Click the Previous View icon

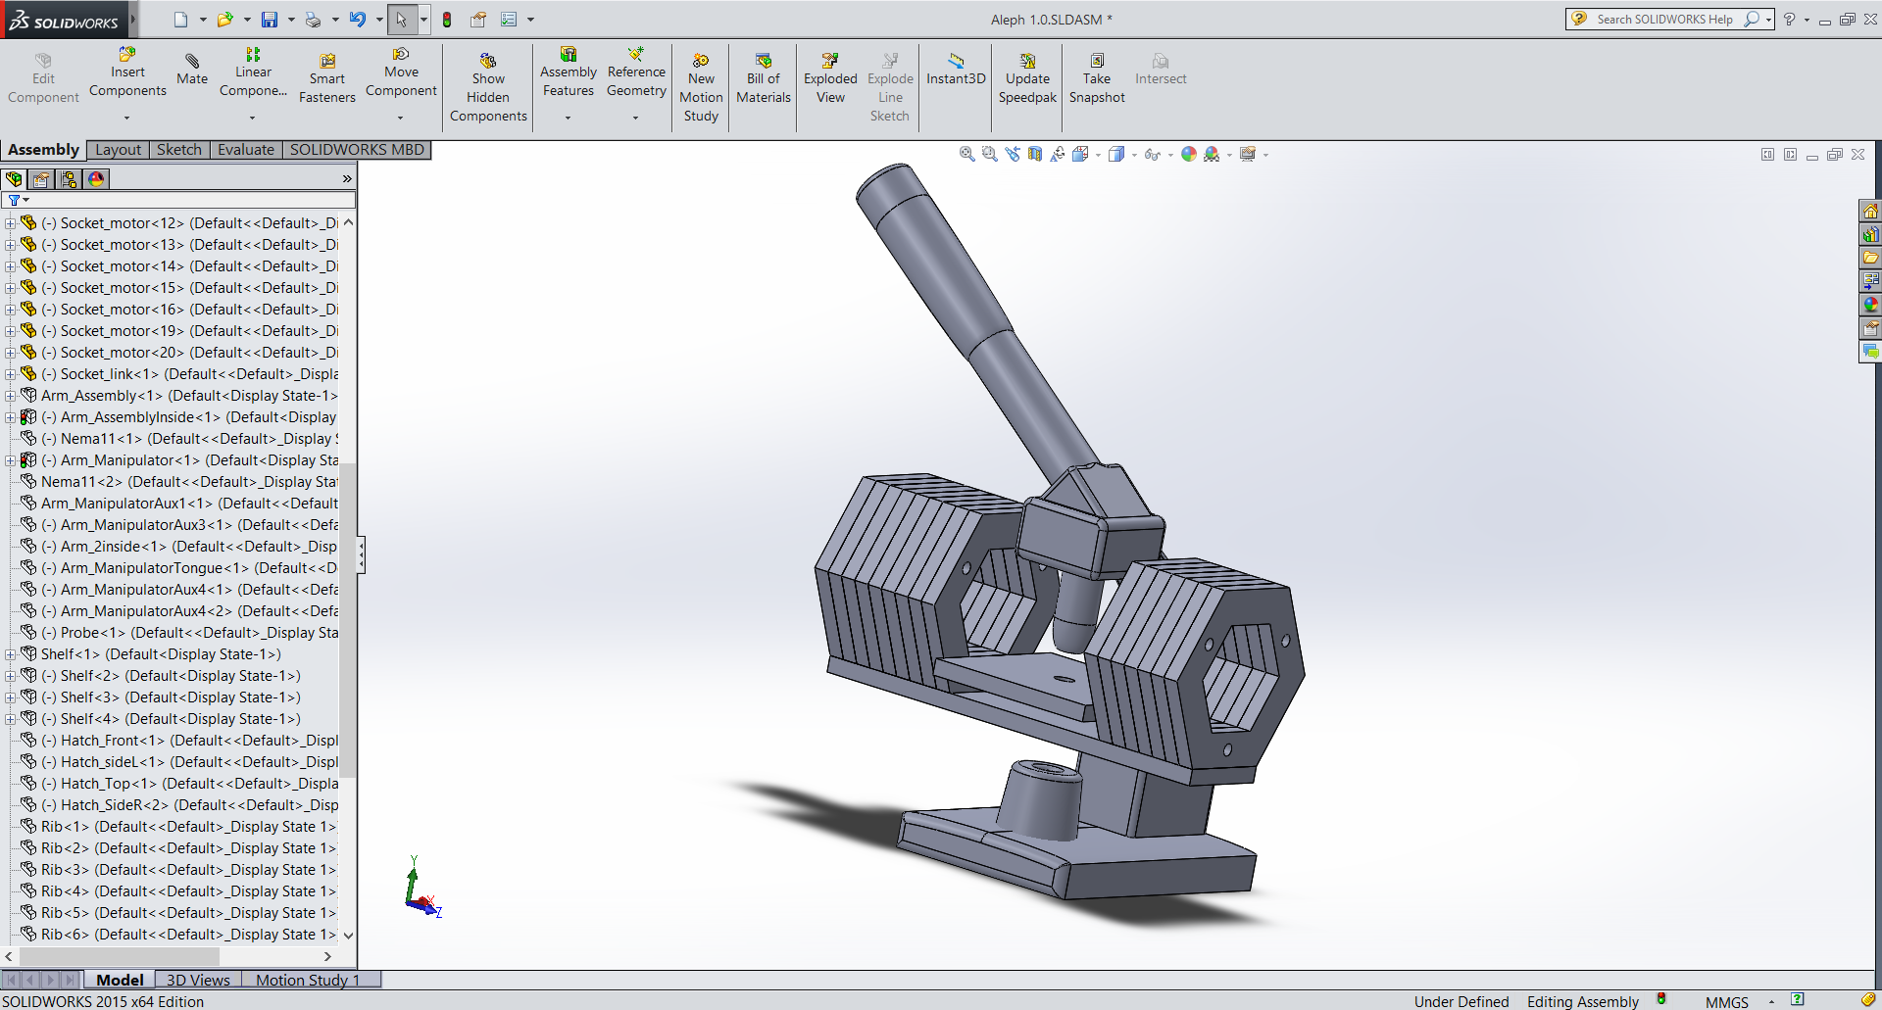1013,154
